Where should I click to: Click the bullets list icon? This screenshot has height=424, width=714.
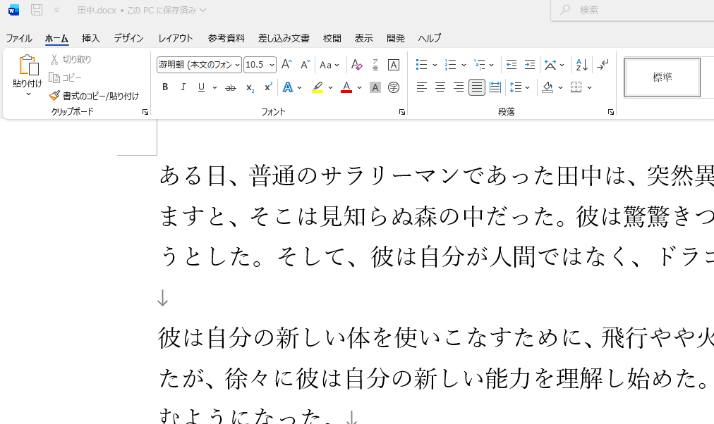(422, 65)
